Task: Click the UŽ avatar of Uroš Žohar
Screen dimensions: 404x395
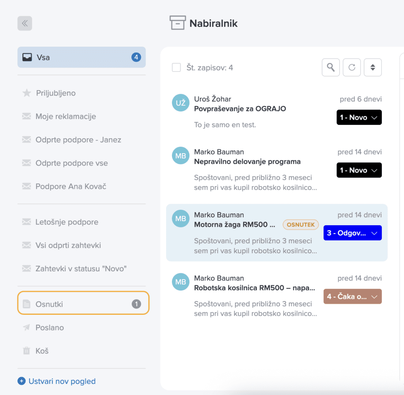Action: pyautogui.click(x=181, y=103)
